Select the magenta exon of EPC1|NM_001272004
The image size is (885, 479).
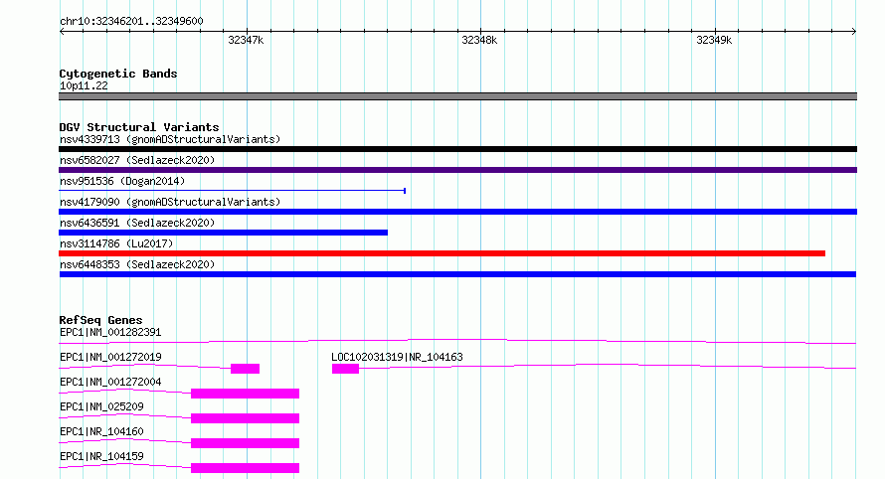coord(245,394)
